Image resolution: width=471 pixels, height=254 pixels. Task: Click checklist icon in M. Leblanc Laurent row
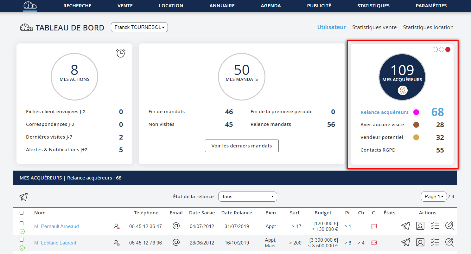tap(435, 243)
